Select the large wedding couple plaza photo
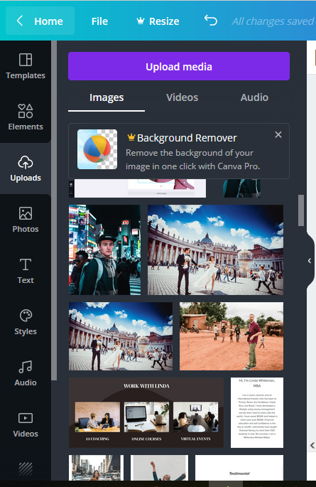This screenshot has width=316, height=487. click(215, 250)
